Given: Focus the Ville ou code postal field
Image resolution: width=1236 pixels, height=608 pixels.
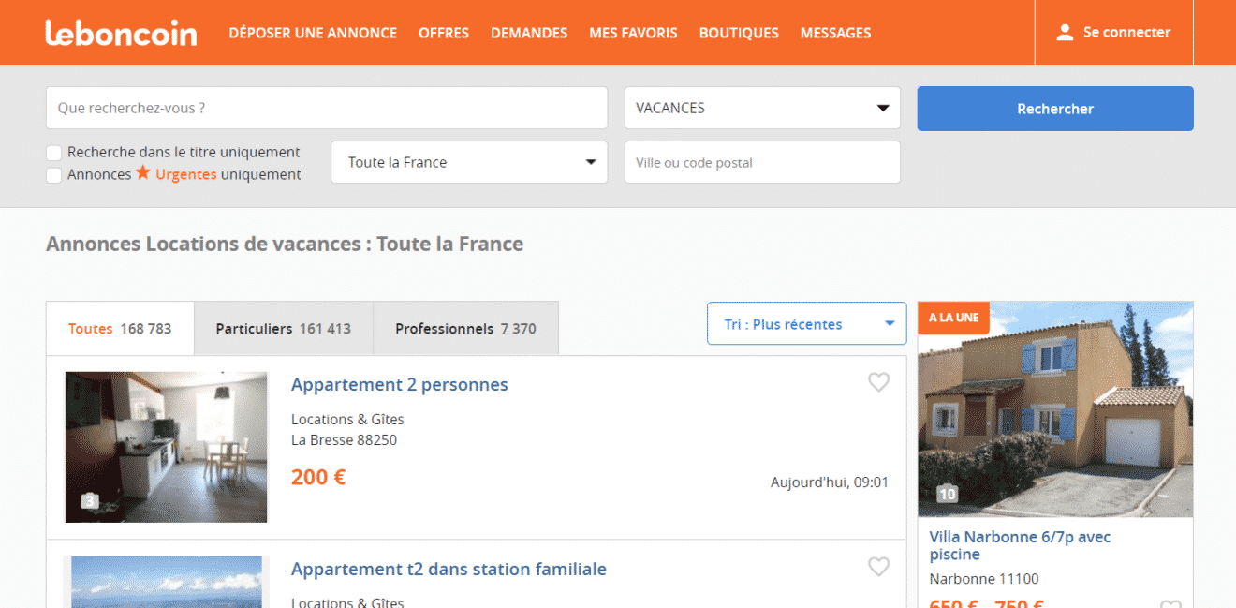Looking at the screenshot, I should [x=762, y=162].
